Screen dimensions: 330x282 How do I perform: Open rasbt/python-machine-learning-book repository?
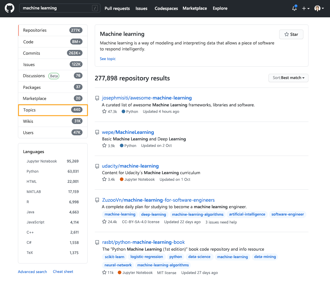coord(143,242)
